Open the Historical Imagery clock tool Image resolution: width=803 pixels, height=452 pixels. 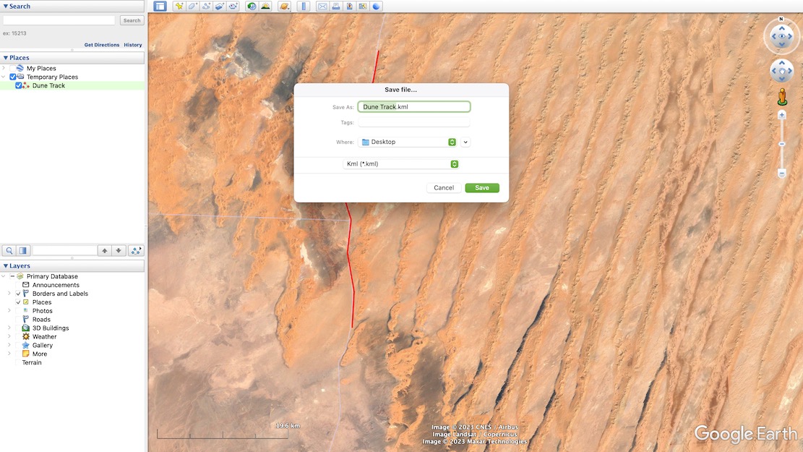pyautogui.click(x=252, y=7)
